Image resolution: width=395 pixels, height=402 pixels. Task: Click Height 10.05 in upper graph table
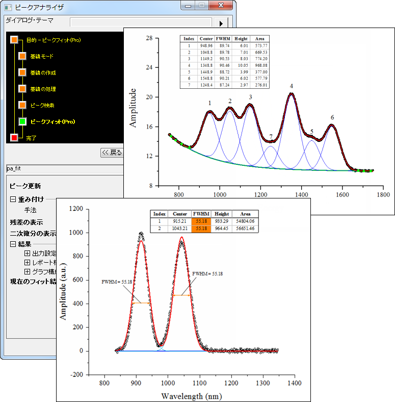[243, 65]
